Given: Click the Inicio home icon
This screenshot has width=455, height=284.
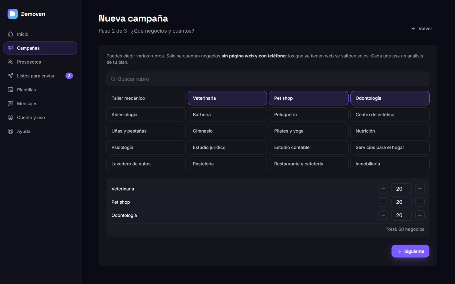Looking at the screenshot, I should 11,34.
